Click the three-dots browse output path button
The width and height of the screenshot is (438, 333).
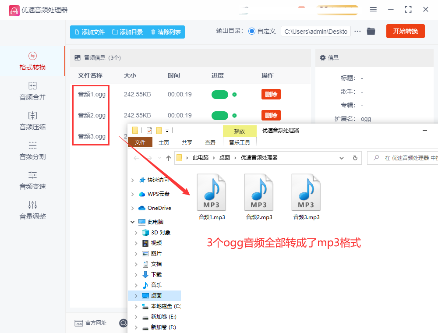[x=357, y=31]
